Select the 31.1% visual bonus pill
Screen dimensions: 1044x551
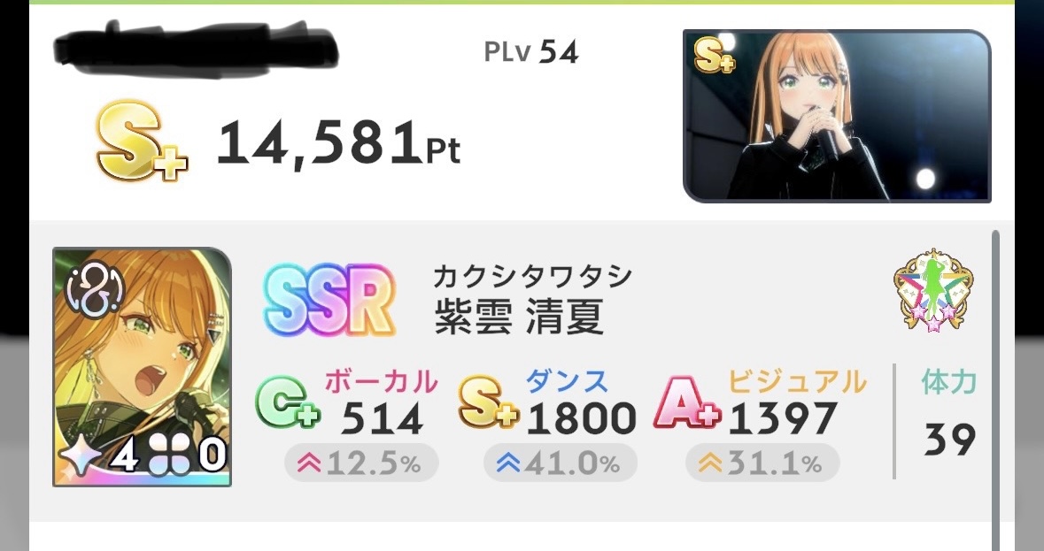click(x=762, y=463)
